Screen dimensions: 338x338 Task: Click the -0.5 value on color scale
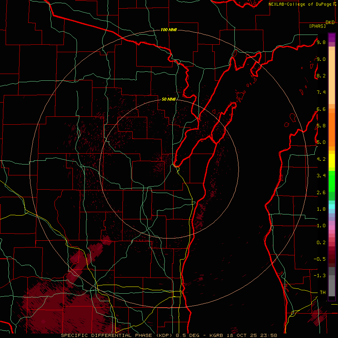pyautogui.click(x=320, y=259)
